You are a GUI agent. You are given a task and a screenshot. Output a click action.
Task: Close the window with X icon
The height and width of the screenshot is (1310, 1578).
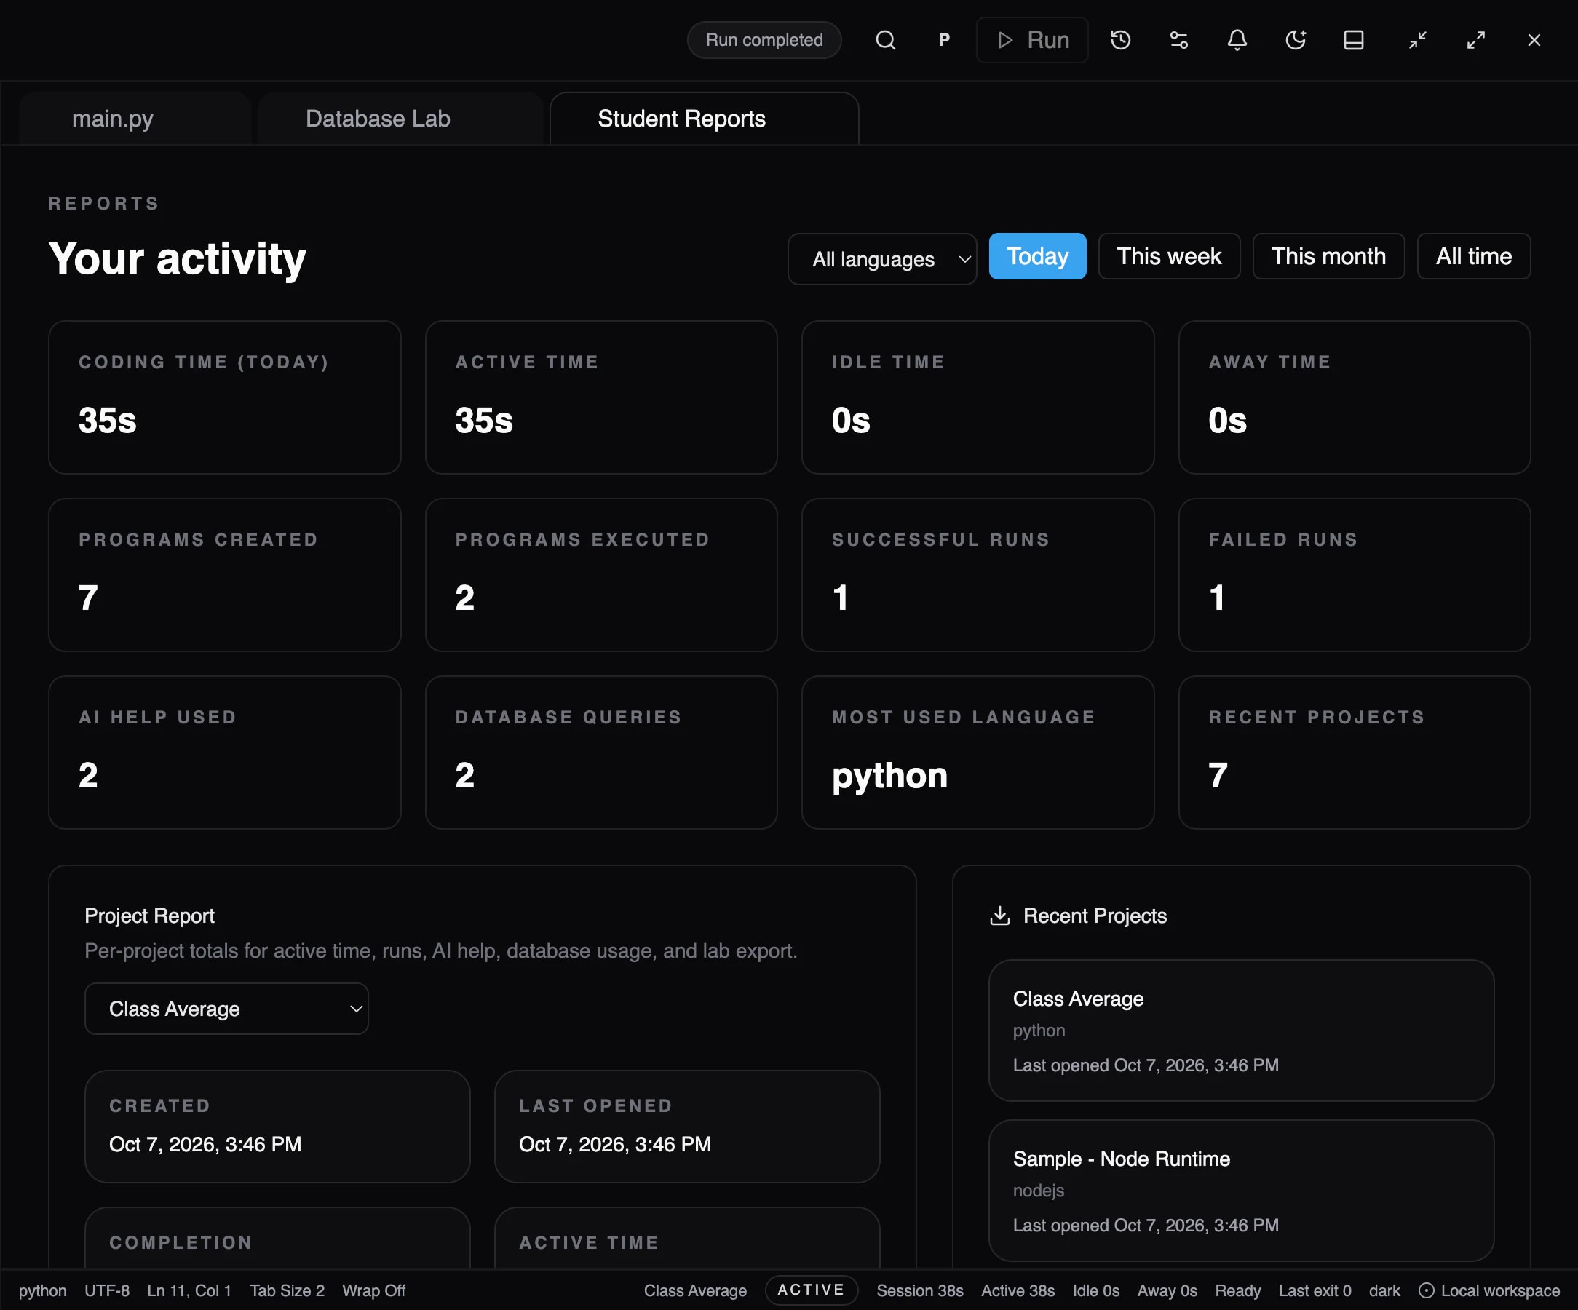(1534, 40)
